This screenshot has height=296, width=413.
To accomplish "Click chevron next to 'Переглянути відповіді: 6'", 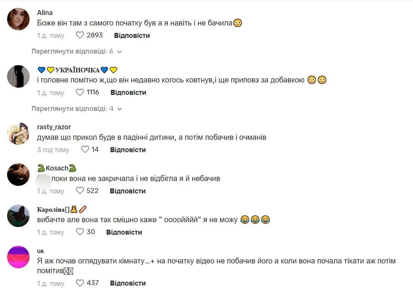I will coord(119,52).
